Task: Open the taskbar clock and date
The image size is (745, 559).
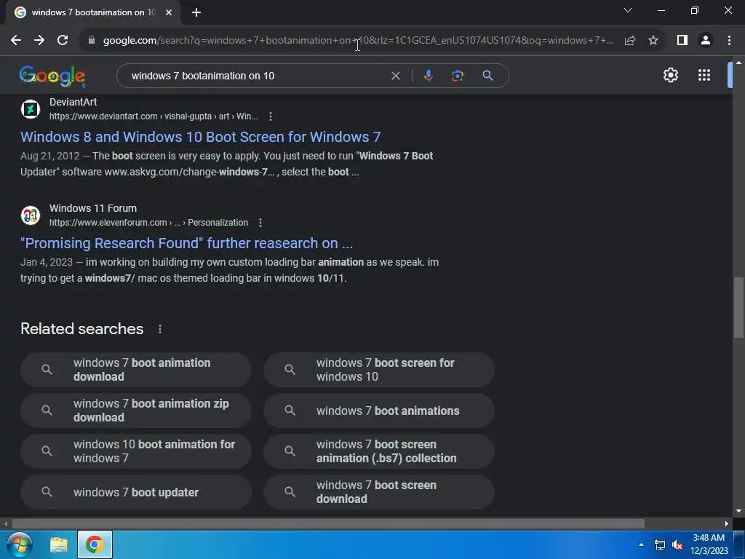Action: click(709, 544)
